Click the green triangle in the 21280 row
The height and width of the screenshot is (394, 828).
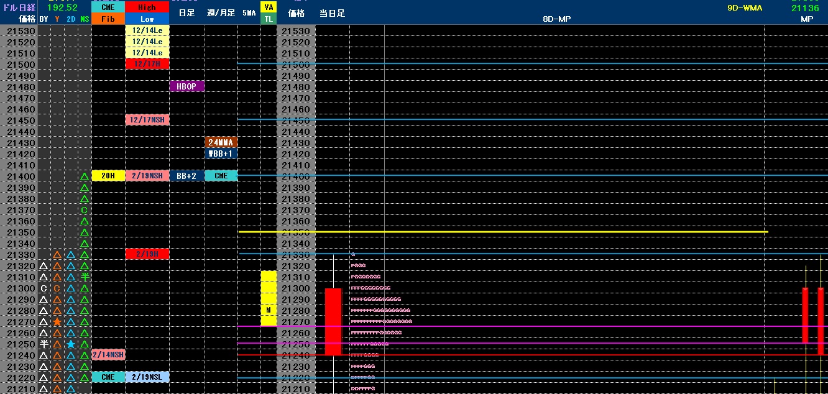(85, 310)
